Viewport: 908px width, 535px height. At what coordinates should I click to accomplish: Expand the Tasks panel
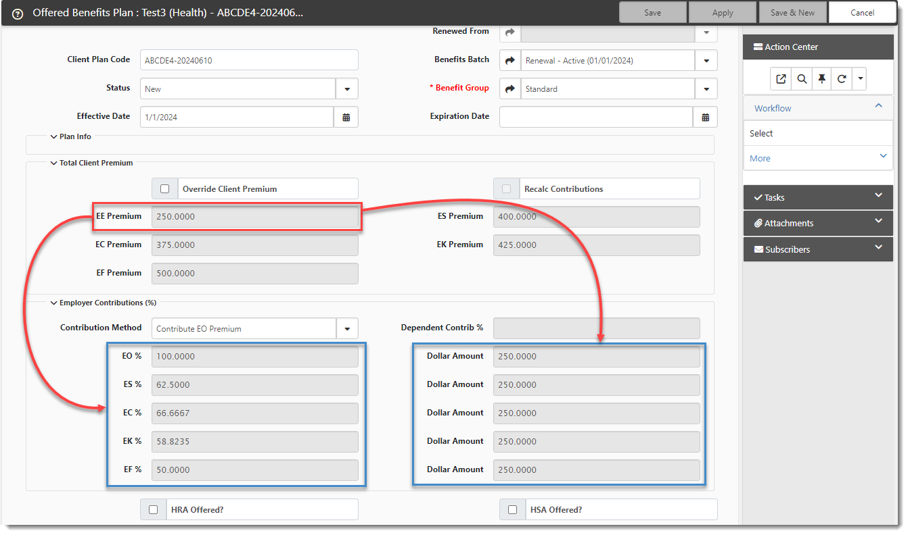[818, 197]
